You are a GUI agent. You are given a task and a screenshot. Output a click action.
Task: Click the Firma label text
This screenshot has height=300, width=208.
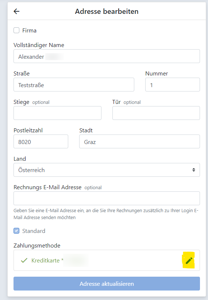click(29, 30)
